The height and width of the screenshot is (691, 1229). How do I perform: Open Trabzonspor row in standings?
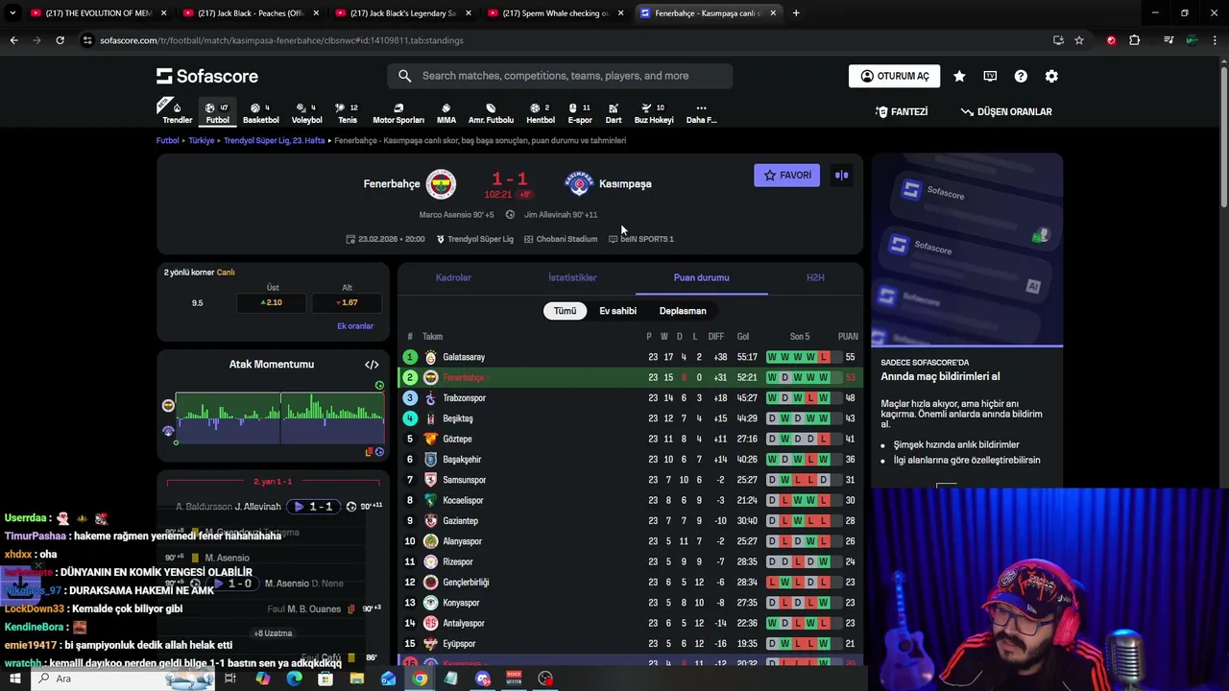pos(630,398)
